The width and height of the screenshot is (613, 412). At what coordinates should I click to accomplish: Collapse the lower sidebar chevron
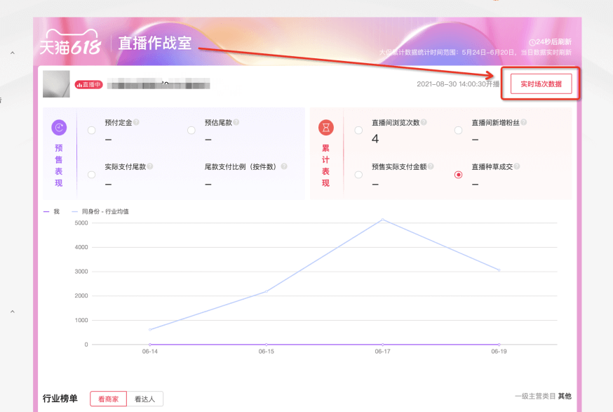pos(13,312)
